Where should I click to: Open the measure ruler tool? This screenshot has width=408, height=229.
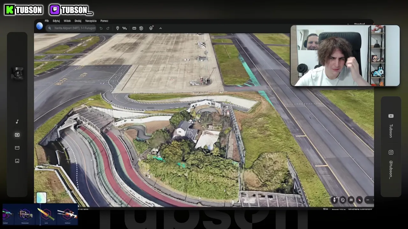[134, 28]
